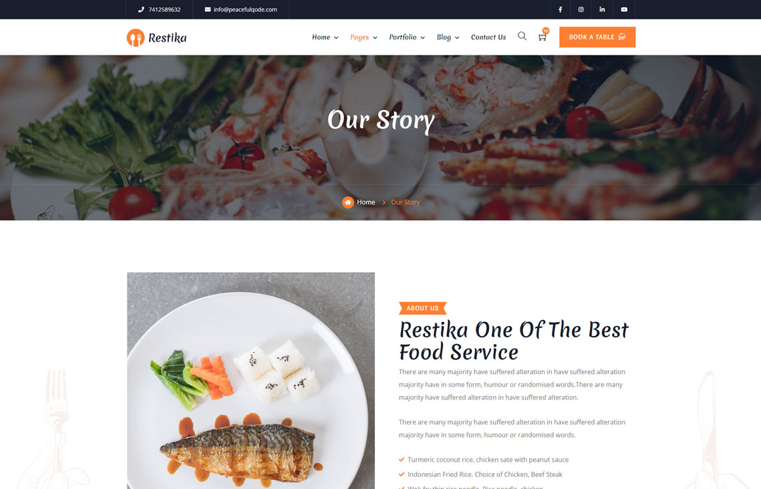Open the Facebook social icon
The height and width of the screenshot is (489, 761).
click(x=560, y=9)
